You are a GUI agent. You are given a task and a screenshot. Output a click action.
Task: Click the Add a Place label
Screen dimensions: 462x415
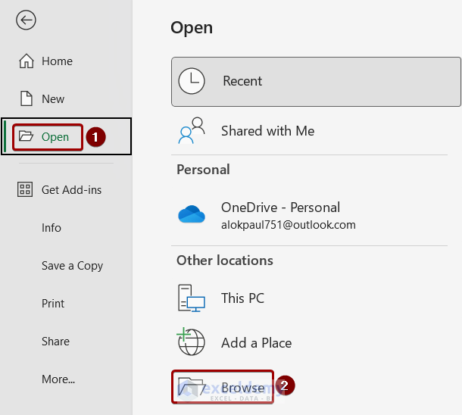pos(256,342)
